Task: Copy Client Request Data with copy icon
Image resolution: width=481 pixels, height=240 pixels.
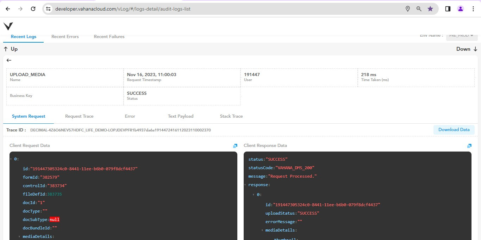Action: tap(235, 146)
